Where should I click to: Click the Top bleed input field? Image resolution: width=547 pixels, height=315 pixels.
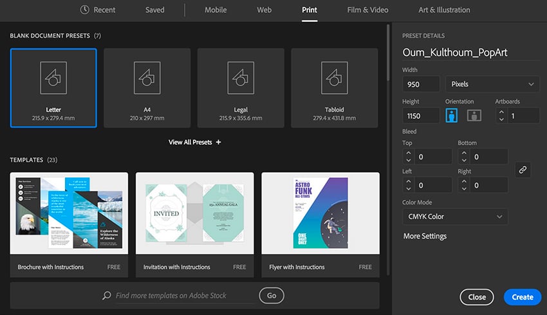[x=433, y=157]
